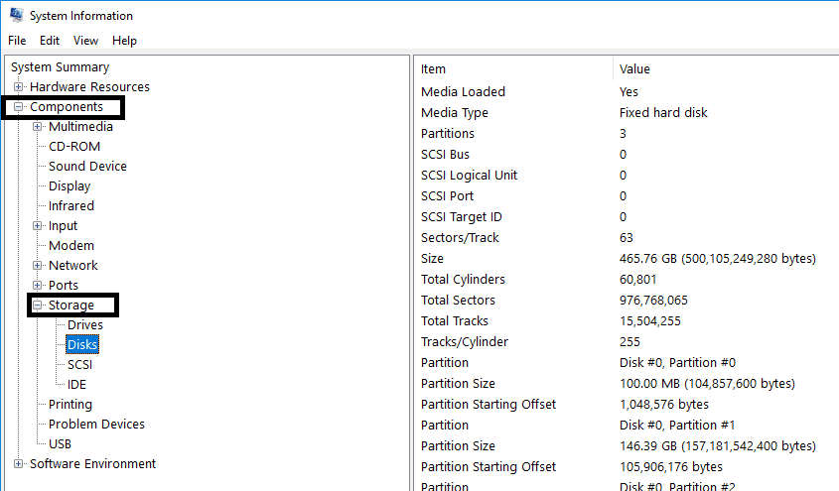The height and width of the screenshot is (491, 839).
Task: Click the 'Fixed hard disk' value
Action: click(663, 113)
